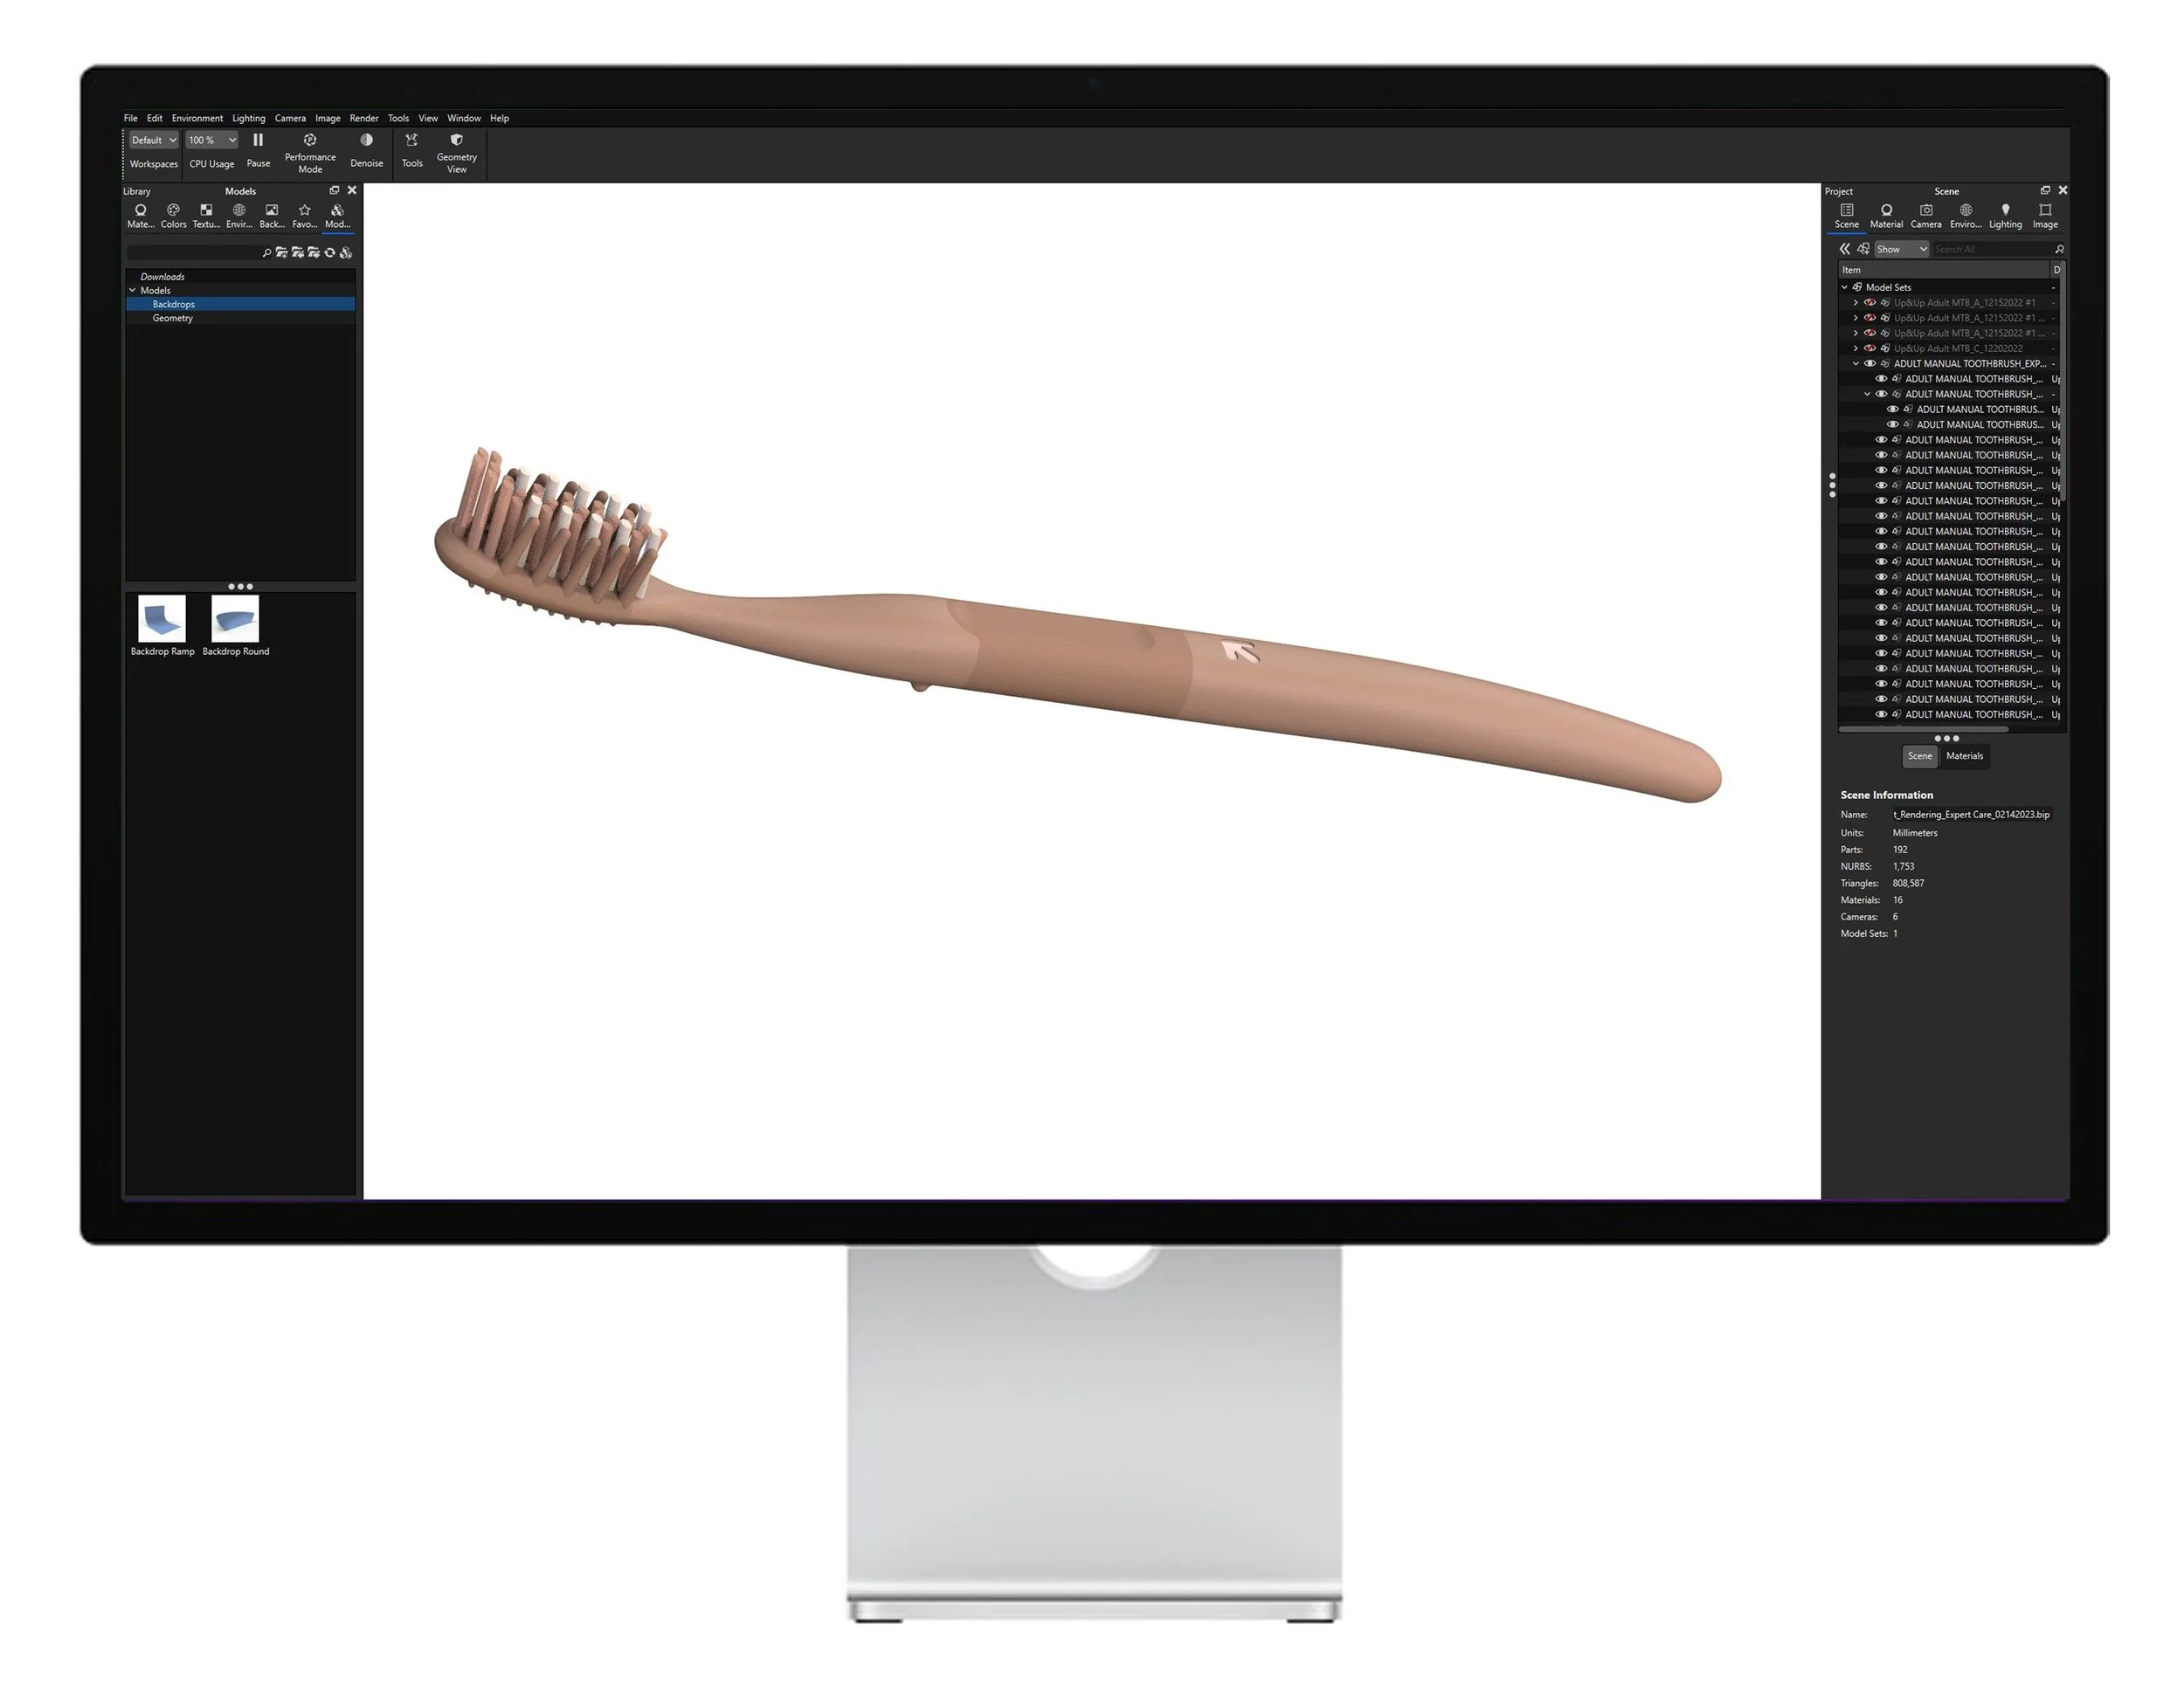Switch to the Camera project tab
Image resolution: width=2184 pixels, height=1687 pixels.
pos(1926,215)
